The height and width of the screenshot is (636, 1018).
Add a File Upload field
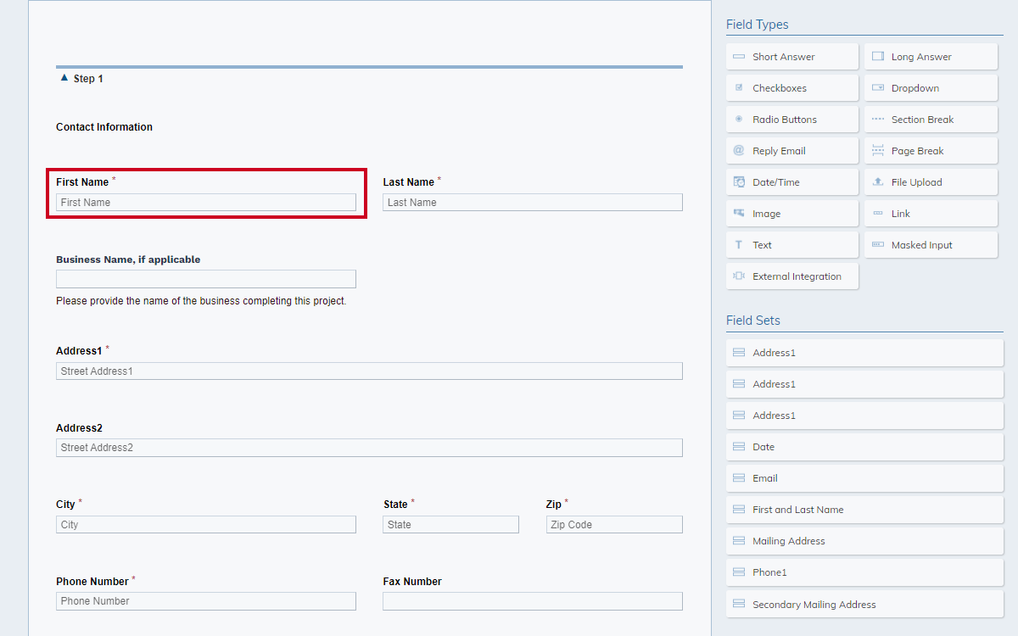point(931,182)
